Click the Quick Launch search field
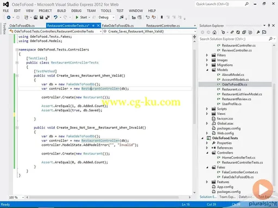The image size is (278, 208). [x=219, y=4]
